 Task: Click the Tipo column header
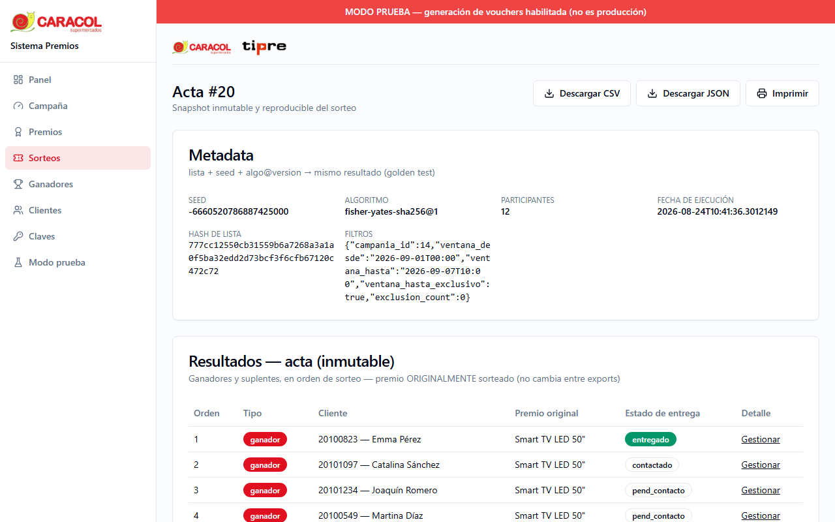tap(252, 413)
